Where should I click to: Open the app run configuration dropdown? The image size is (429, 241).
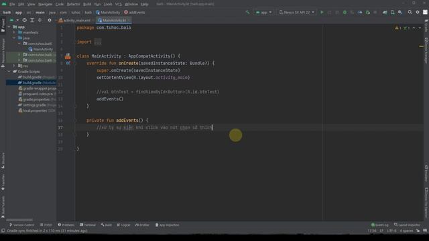[263, 12]
